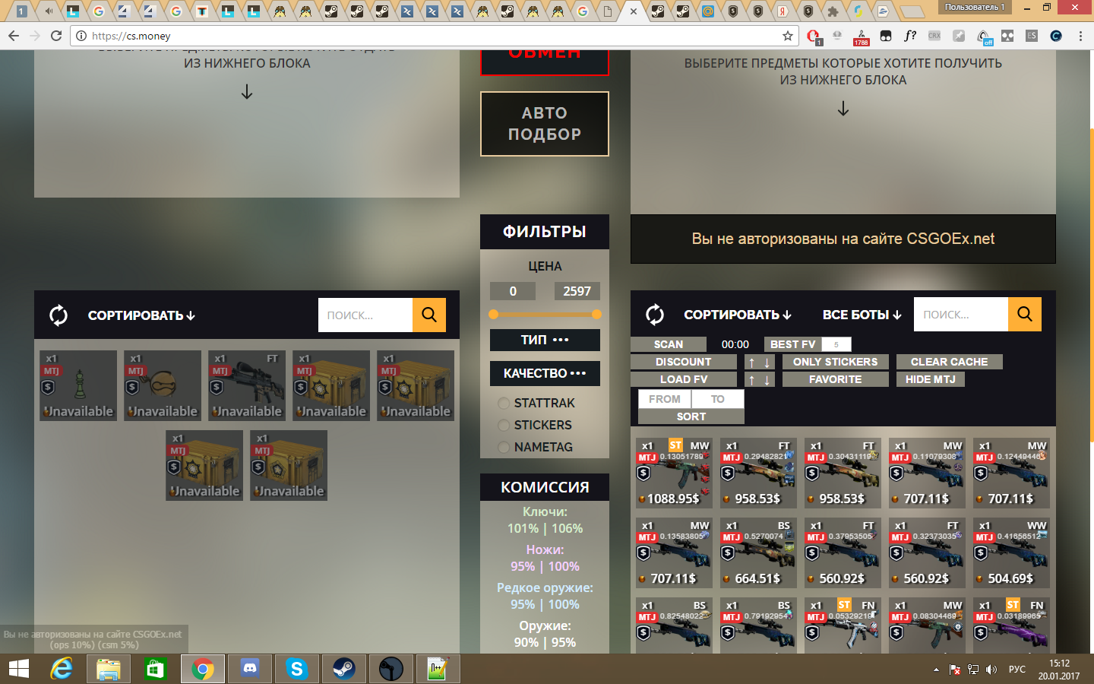Select the BS rifle priced 664.51$
This screenshot has width=1094, height=684.
coord(758,553)
